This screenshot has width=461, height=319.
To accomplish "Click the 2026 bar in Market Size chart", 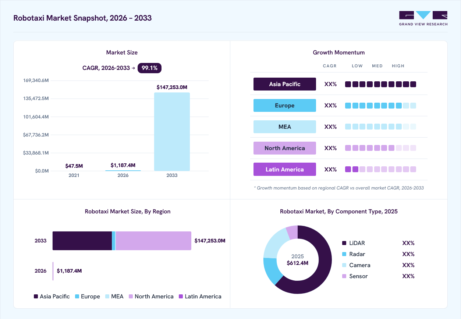I will click(123, 170).
